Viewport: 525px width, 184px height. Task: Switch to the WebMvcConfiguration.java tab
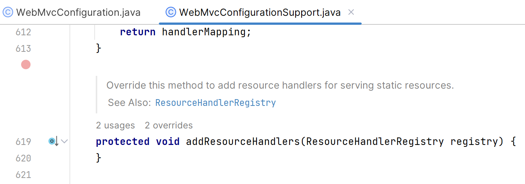point(78,12)
